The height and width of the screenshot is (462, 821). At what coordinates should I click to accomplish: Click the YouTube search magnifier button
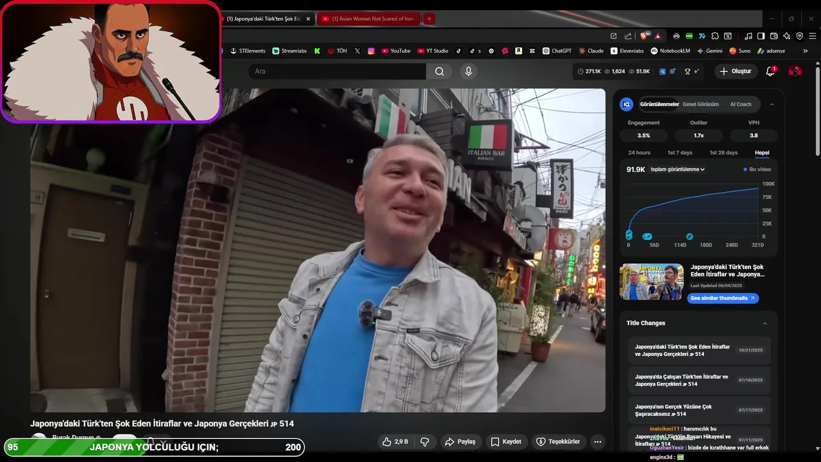[x=439, y=71]
